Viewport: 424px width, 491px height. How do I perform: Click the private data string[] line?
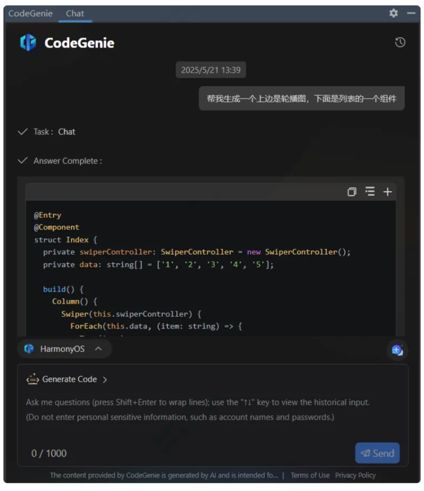pos(158,265)
